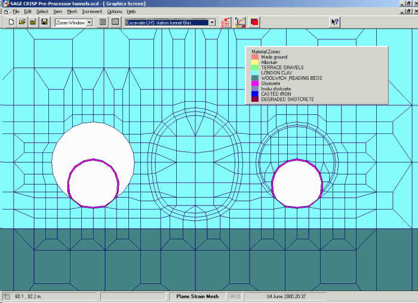The image size is (418, 303).
Task: Expand the increment stage dropdown arrow
Action: click(212, 23)
